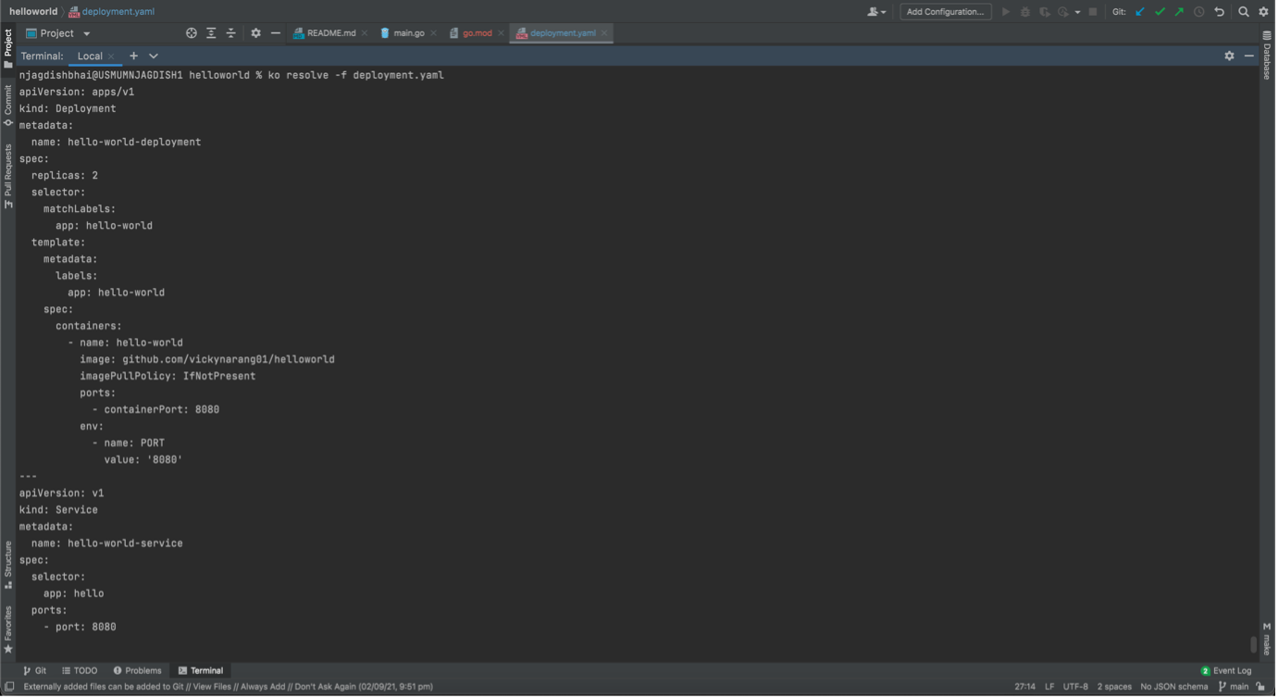This screenshot has width=1278, height=698.
Task: Toggle the Structure side panel
Action: [8, 565]
